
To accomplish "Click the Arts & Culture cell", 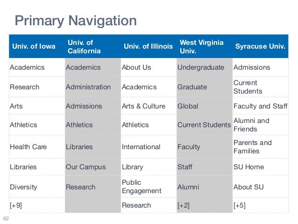I will coord(144,106).
